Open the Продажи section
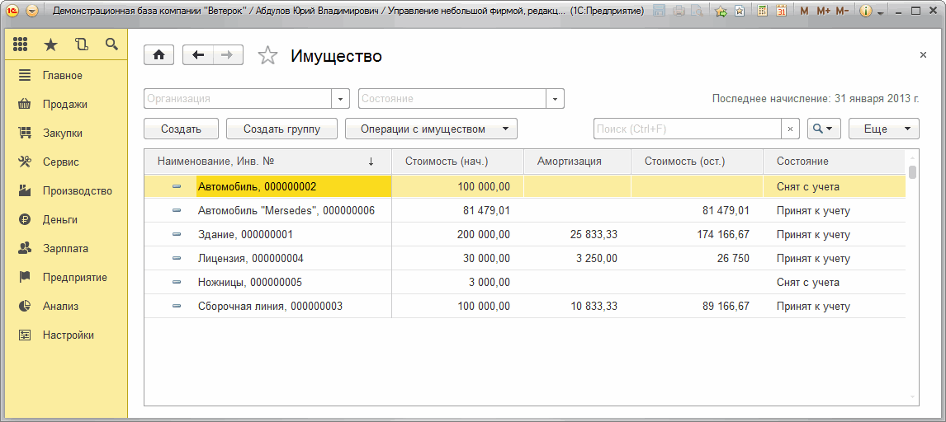Screen dimensions: 946x422 (x=66, y=104)
